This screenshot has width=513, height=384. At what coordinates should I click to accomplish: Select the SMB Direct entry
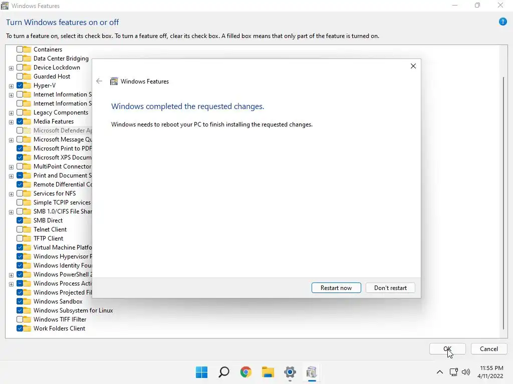coord(48,220)
